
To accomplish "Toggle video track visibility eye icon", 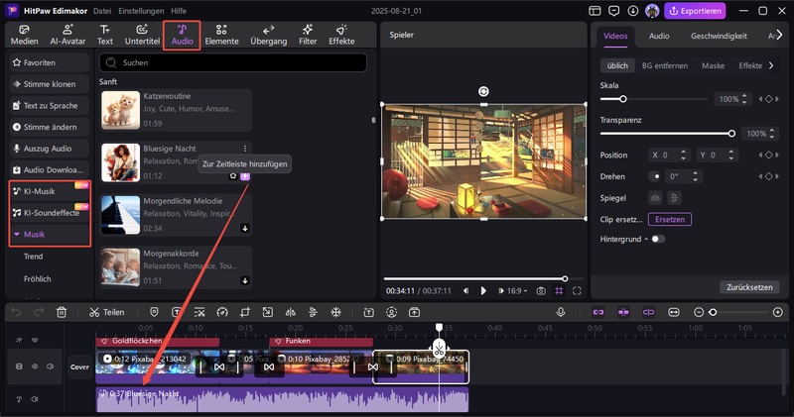I will click(x=35, y=366).
